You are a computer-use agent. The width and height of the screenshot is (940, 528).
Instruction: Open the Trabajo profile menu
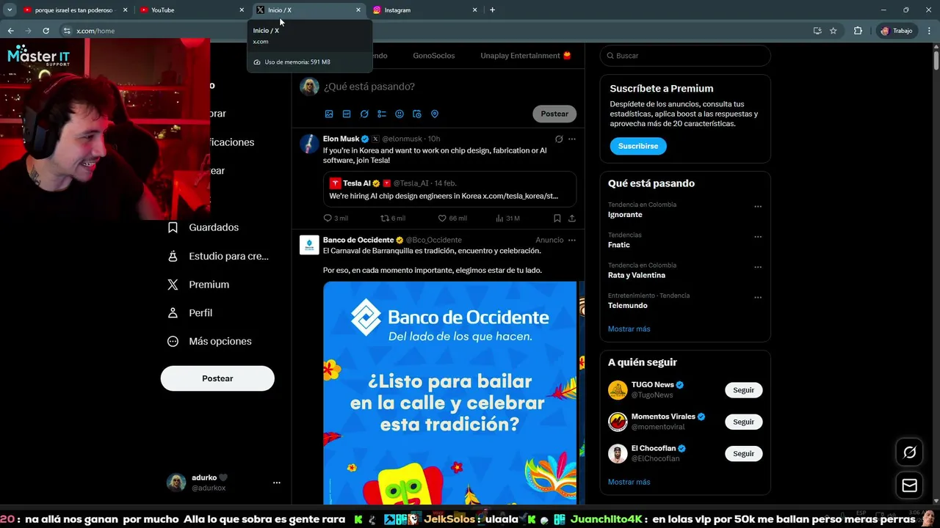click(896, 31)
